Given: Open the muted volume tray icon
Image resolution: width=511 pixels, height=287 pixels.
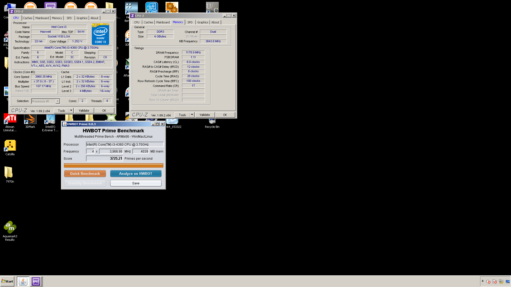Looking at the screenshot, I should tap(488, 281).
